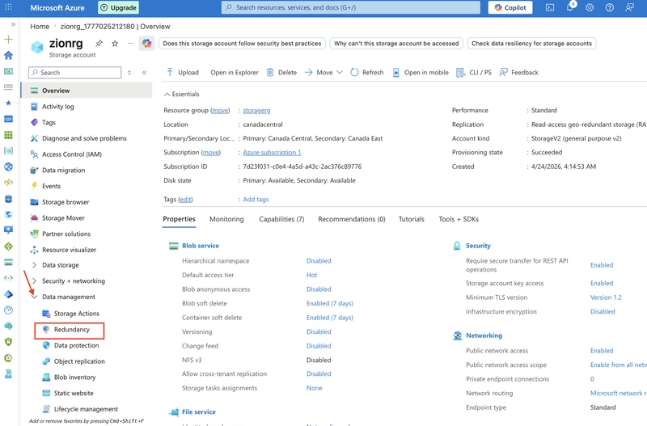
Task: Select Overview in resource menu
Action: [x=87, y=91]
